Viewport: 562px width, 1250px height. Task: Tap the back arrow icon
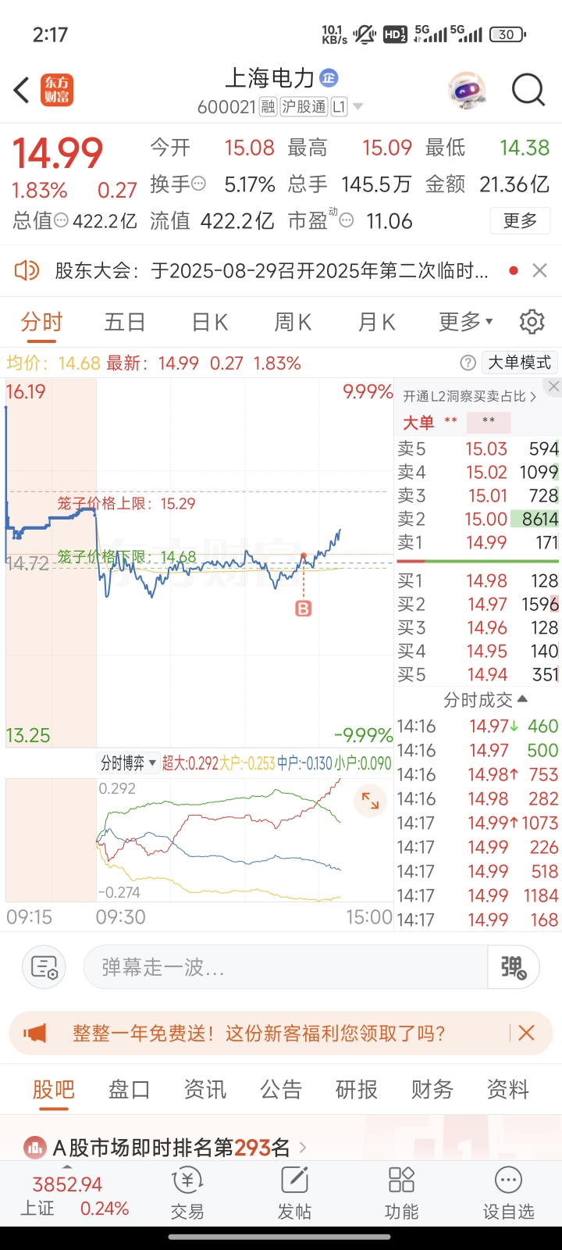coord(22,90)
